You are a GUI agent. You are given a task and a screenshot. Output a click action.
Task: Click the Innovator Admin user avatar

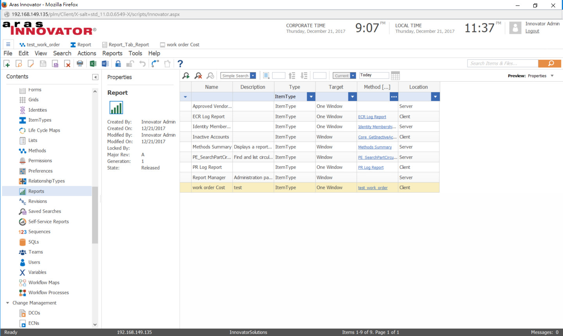[x=515, y=28]
